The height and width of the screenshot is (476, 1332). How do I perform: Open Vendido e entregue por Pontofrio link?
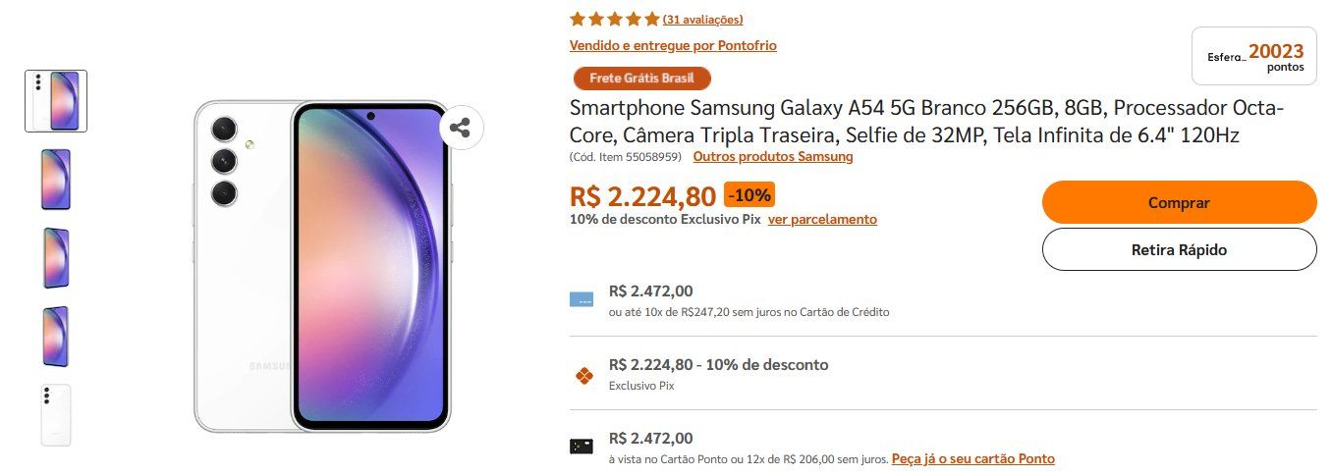673,45
